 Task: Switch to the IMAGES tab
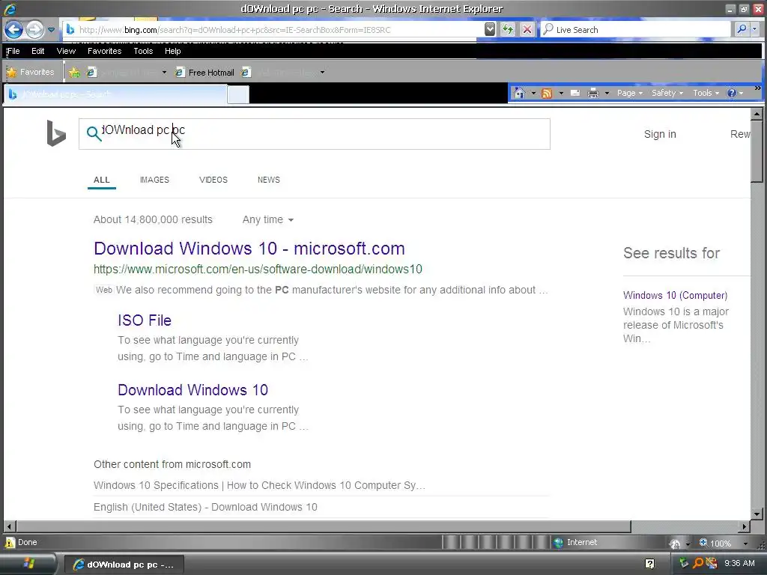[154, 180]
